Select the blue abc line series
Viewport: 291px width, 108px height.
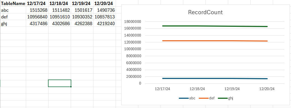[x=215, y=78]
